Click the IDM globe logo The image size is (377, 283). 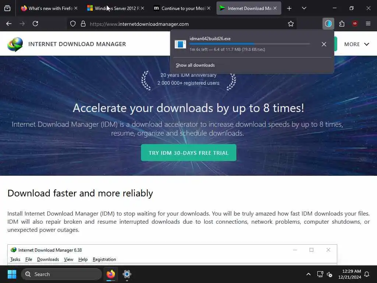click(15, 44)
